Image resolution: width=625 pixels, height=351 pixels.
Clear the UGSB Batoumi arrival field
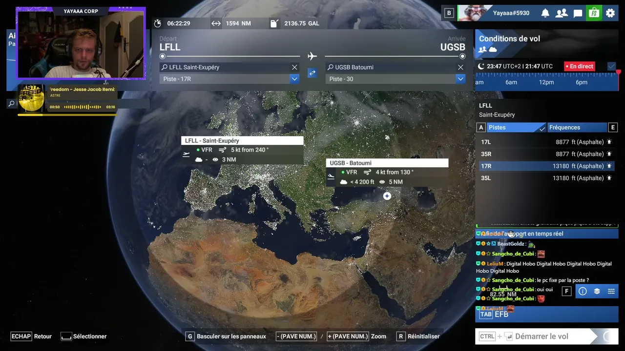coord(460,67)
